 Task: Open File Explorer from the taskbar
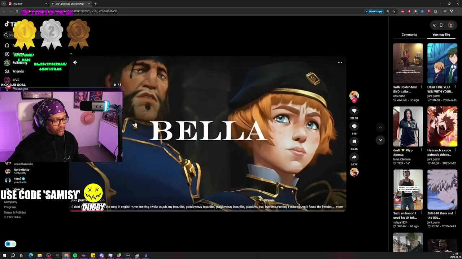(40, 255)
